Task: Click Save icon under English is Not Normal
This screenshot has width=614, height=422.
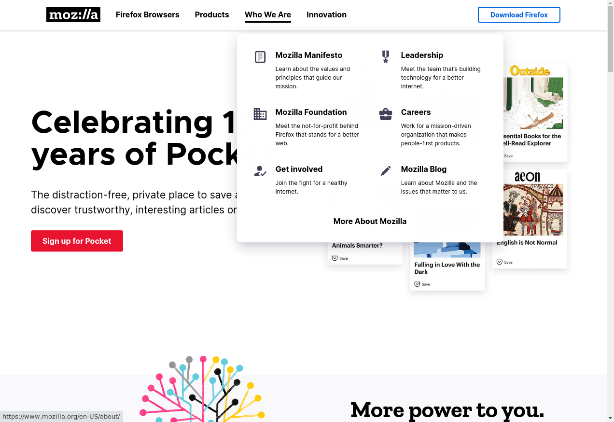Action: tap(500, 262)
